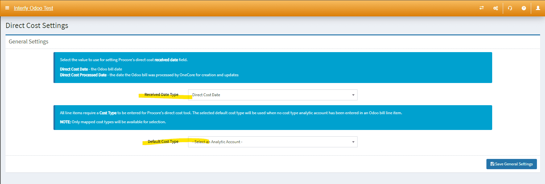The image size is (545, 184).
Task: Open the hamburger navigation menu
Action: click(x=7, y=8)
